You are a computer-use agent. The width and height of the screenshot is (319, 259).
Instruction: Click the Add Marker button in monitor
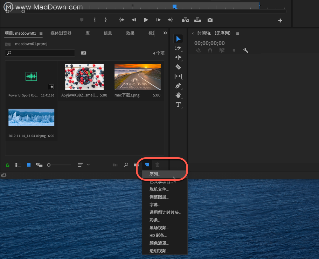82,20
